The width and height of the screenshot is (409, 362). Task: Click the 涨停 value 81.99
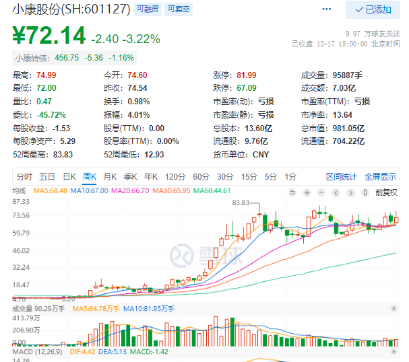coord(247,75)
